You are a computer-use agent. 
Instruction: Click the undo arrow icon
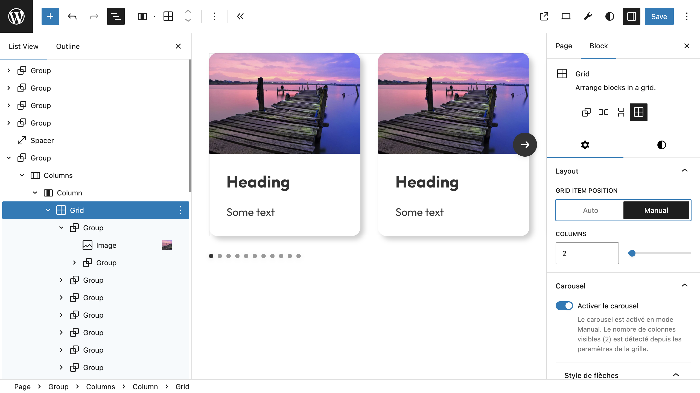click(72, 16)
